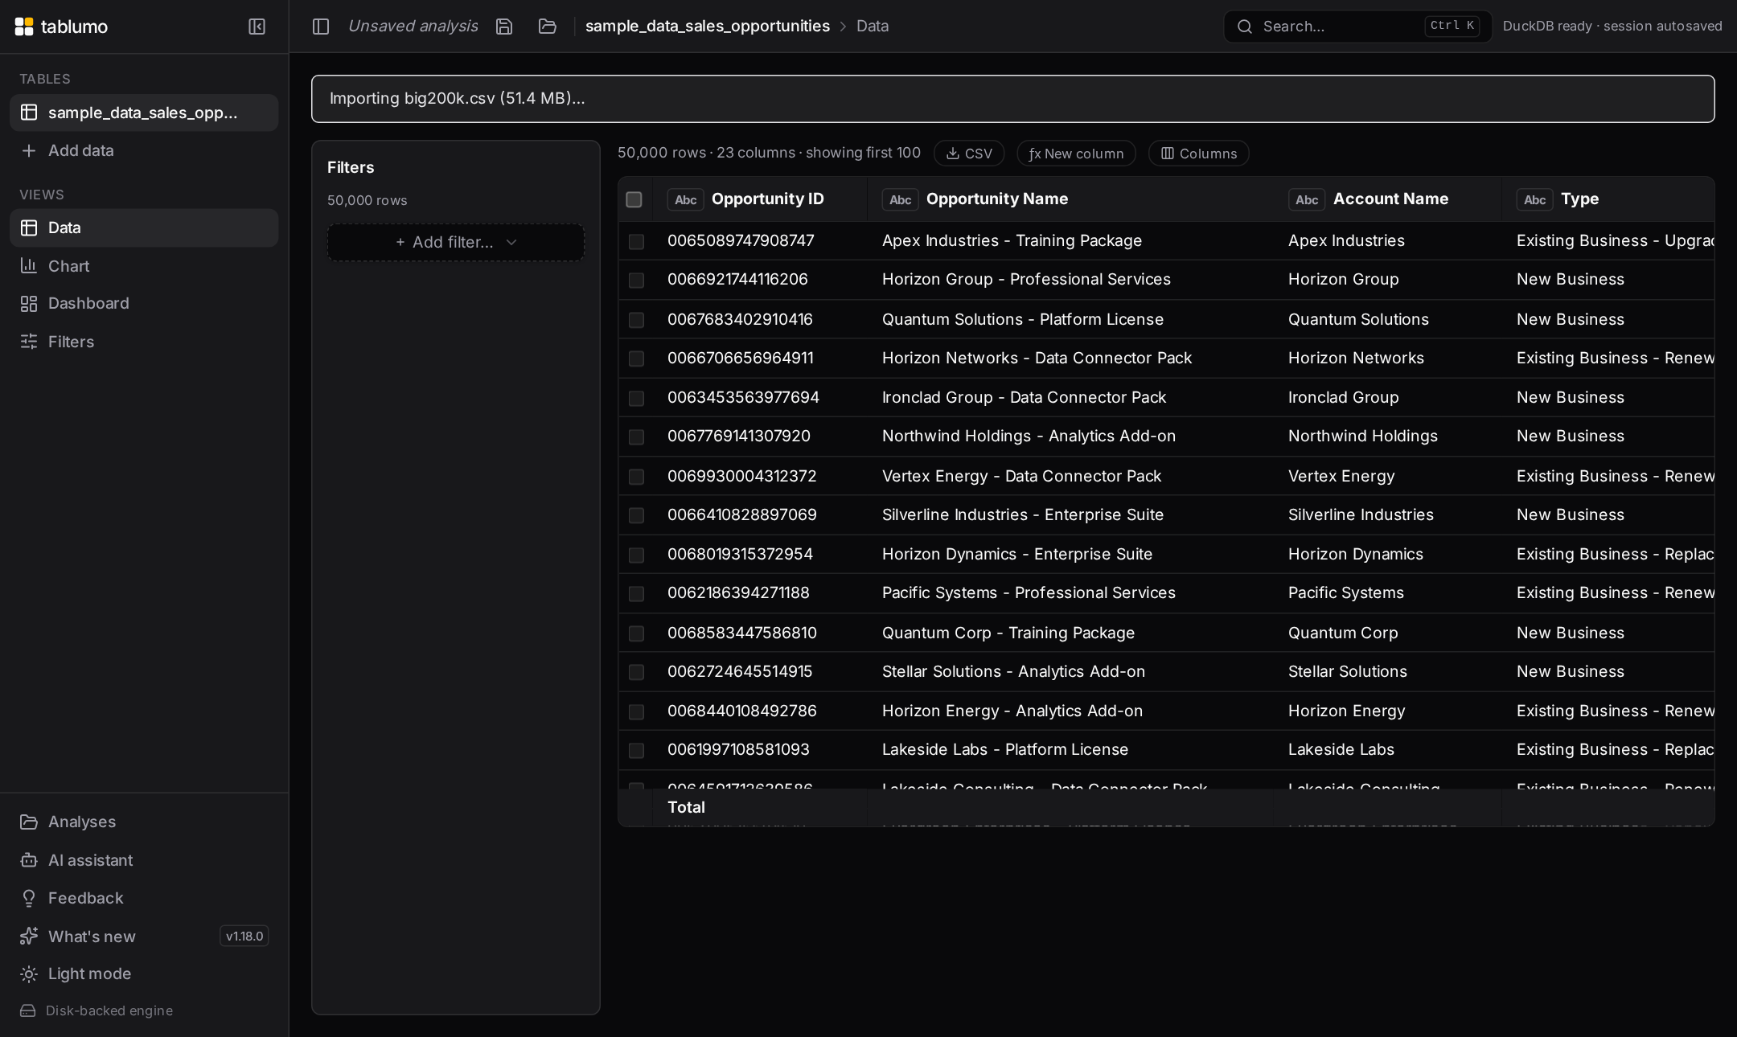This screenshot has width=1737, height=1037.
Task: Collapse the left sidebar panel
Action: pos(257,27)
